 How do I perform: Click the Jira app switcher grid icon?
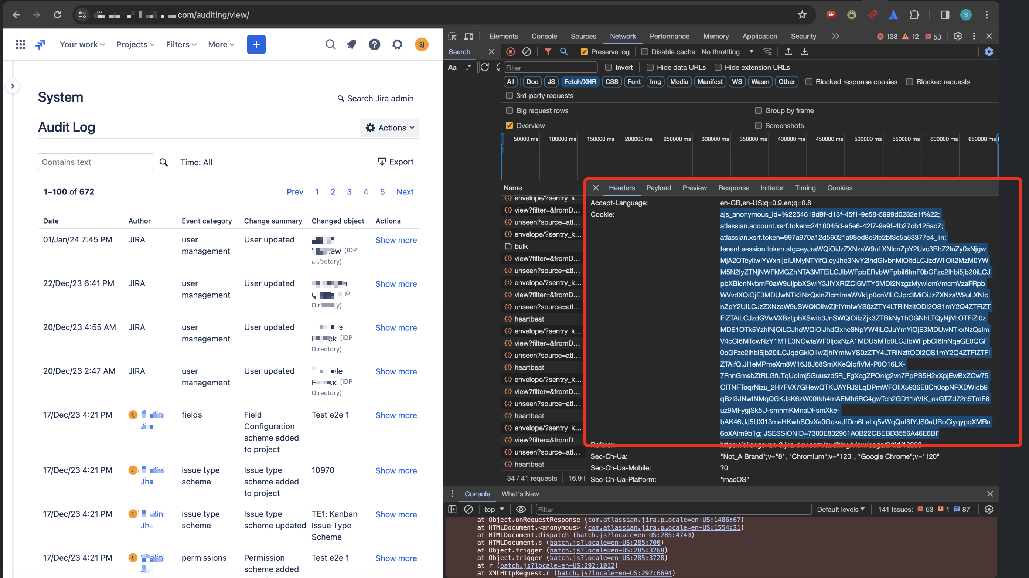20,44
